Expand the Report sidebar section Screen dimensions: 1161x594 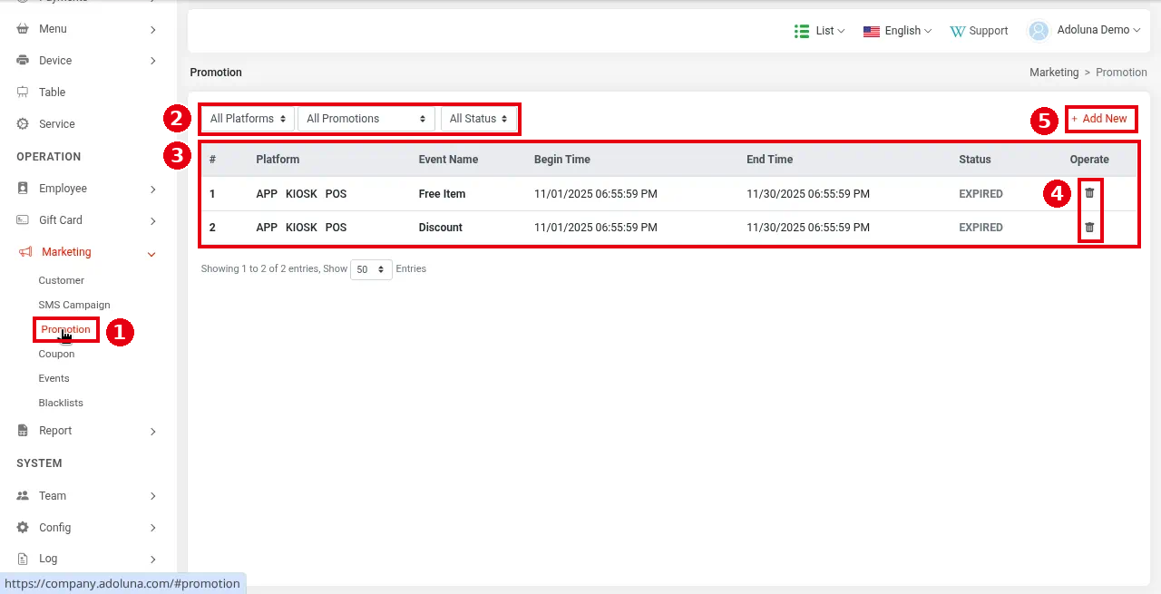click(88, 431)
